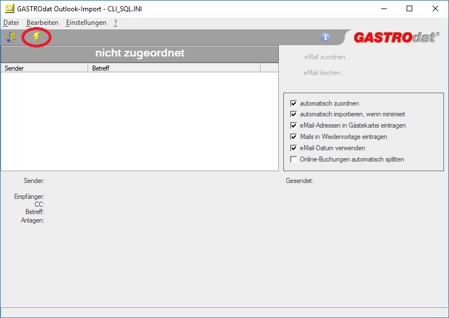Open the ? help menu

pos(115,23)
